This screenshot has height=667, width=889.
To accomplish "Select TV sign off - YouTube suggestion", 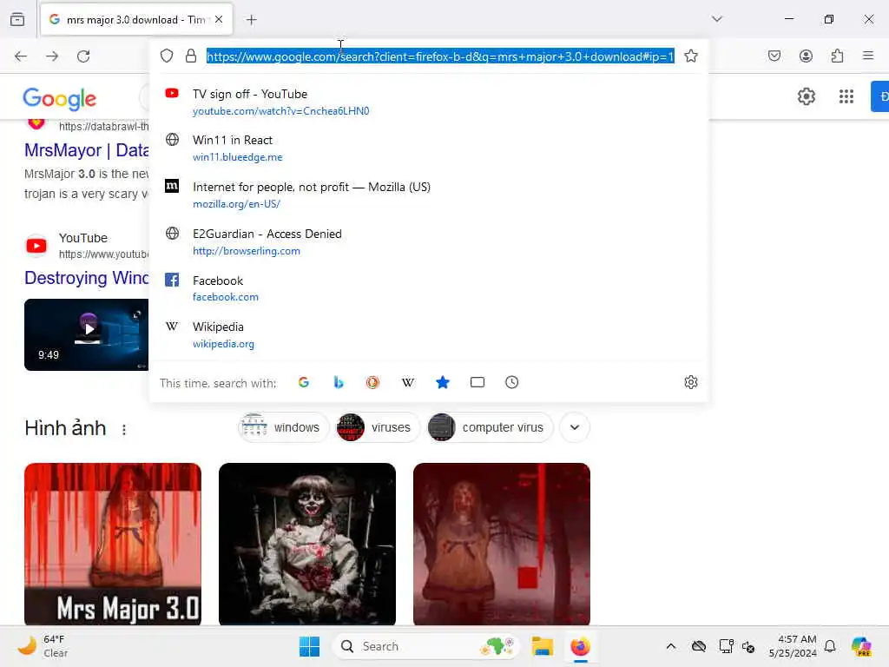I will click(x=429, y=102).
